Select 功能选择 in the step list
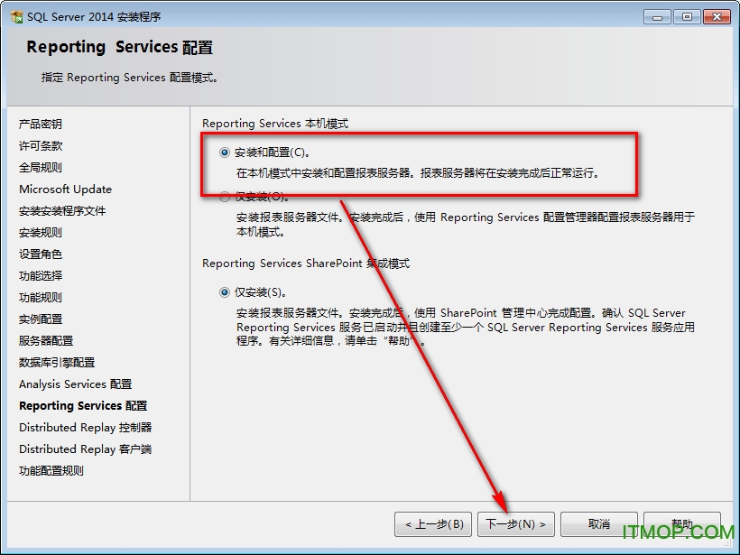This screenshot has width=740, height=555. (x=41, y=275)
